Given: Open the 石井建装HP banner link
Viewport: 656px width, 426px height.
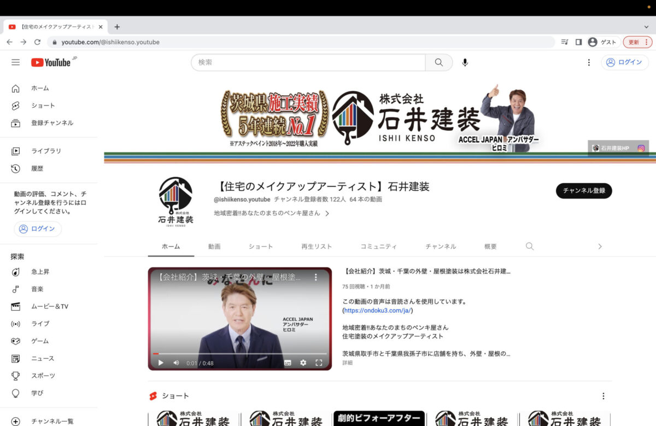Looking at the screenshot, I should tap(612, 148).
